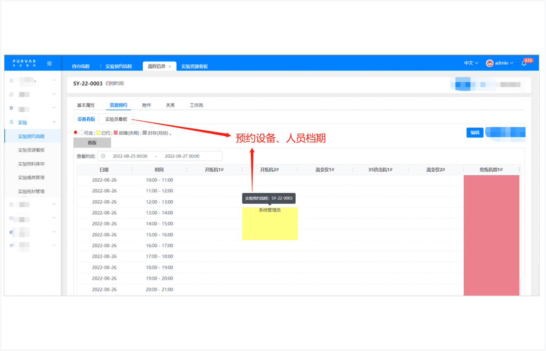Click the shield icon in the sidebar
The width and height of the screenshot is (546, 351).
[11, 108]
